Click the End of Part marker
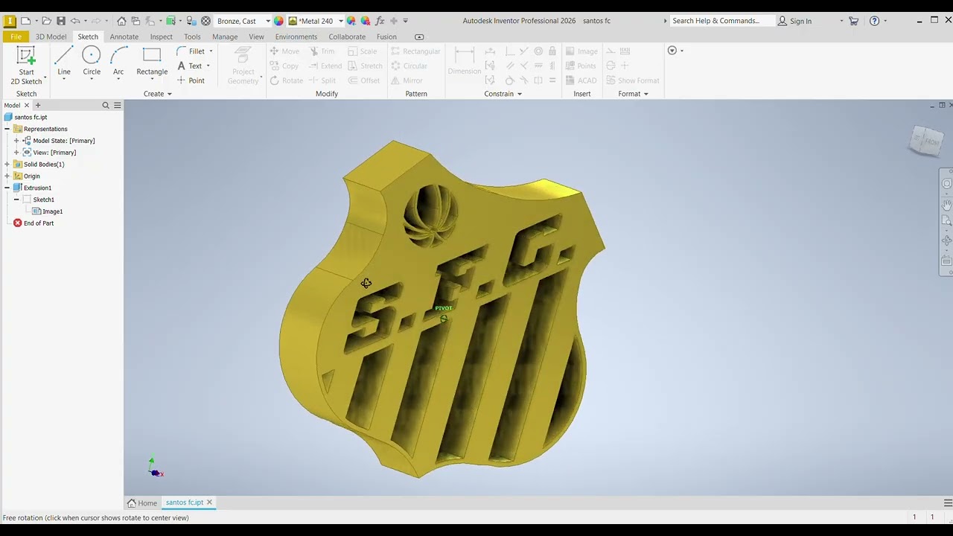This screenshot has width=953, height=536. click(33, 223)
